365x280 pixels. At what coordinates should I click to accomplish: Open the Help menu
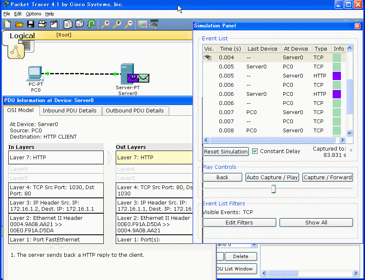click(50, 14)
